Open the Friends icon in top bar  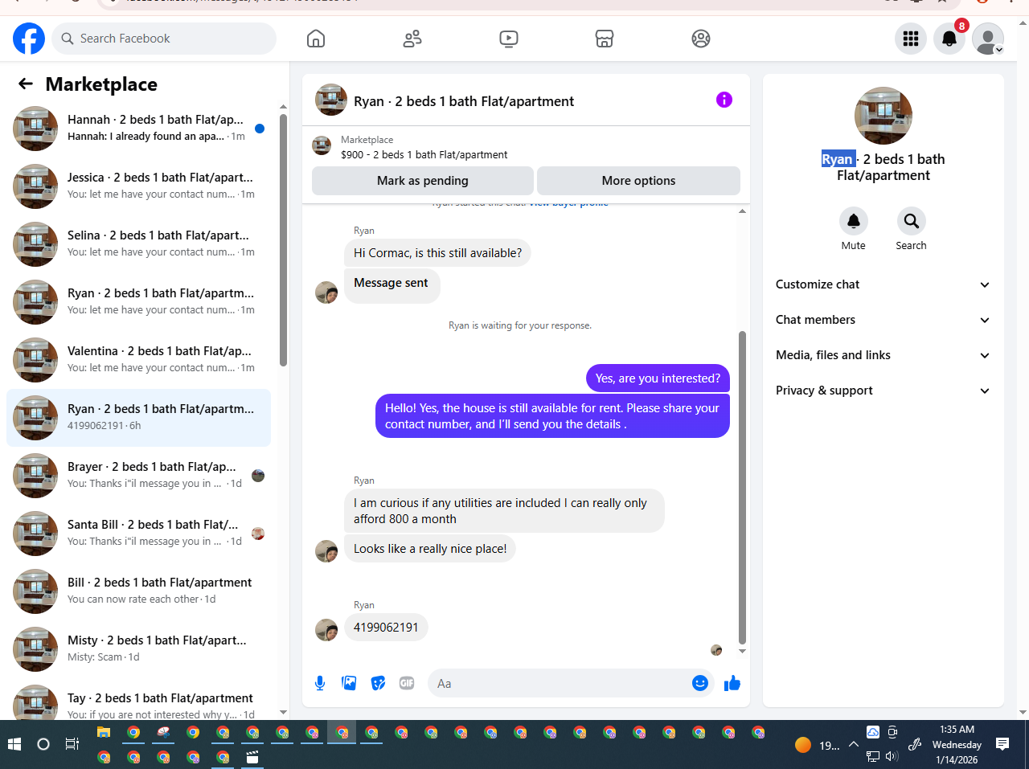coord(412,39)
